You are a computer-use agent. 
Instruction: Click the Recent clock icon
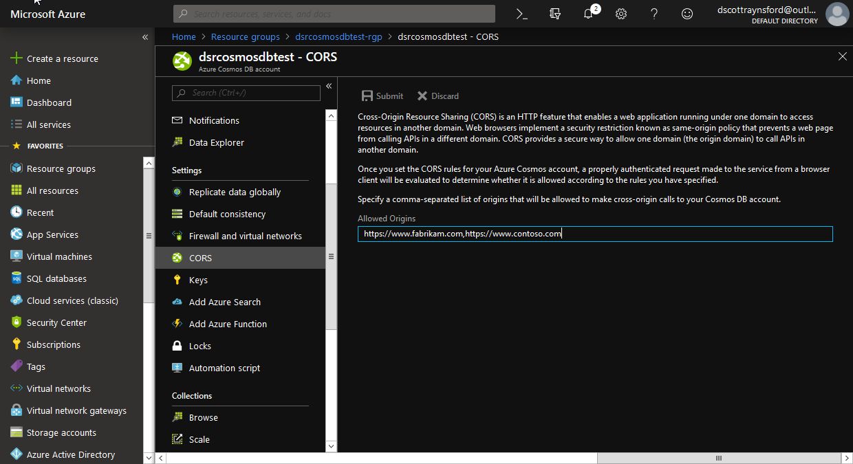pos(17,212)
